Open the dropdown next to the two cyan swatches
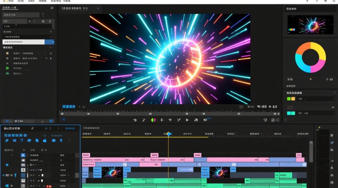Viewport: 338px width, 188px height. (315, 113)
